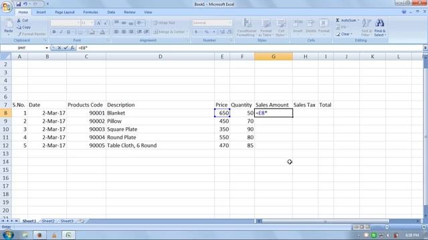Click the cell 'Table Cloth, 6 Round'
Screen dimensions: 428x240
tap(160, 145)
